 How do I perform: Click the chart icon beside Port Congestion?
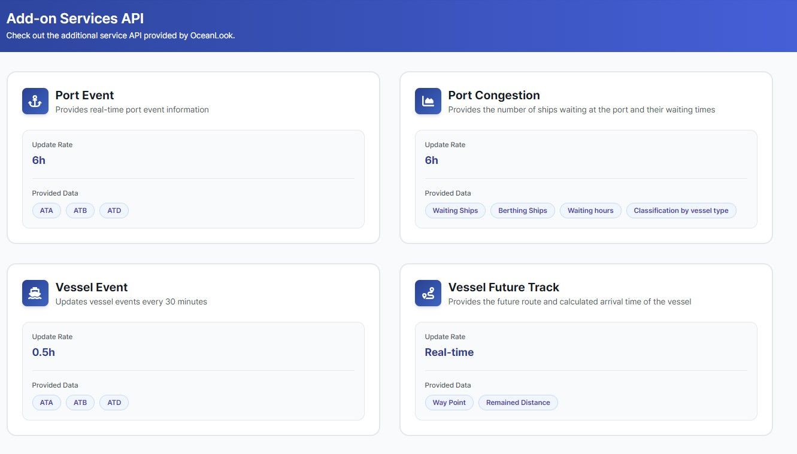(x=428, y=101)
